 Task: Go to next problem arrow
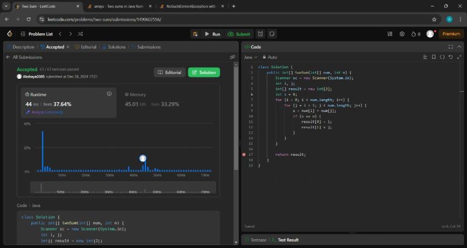point(70,34)
